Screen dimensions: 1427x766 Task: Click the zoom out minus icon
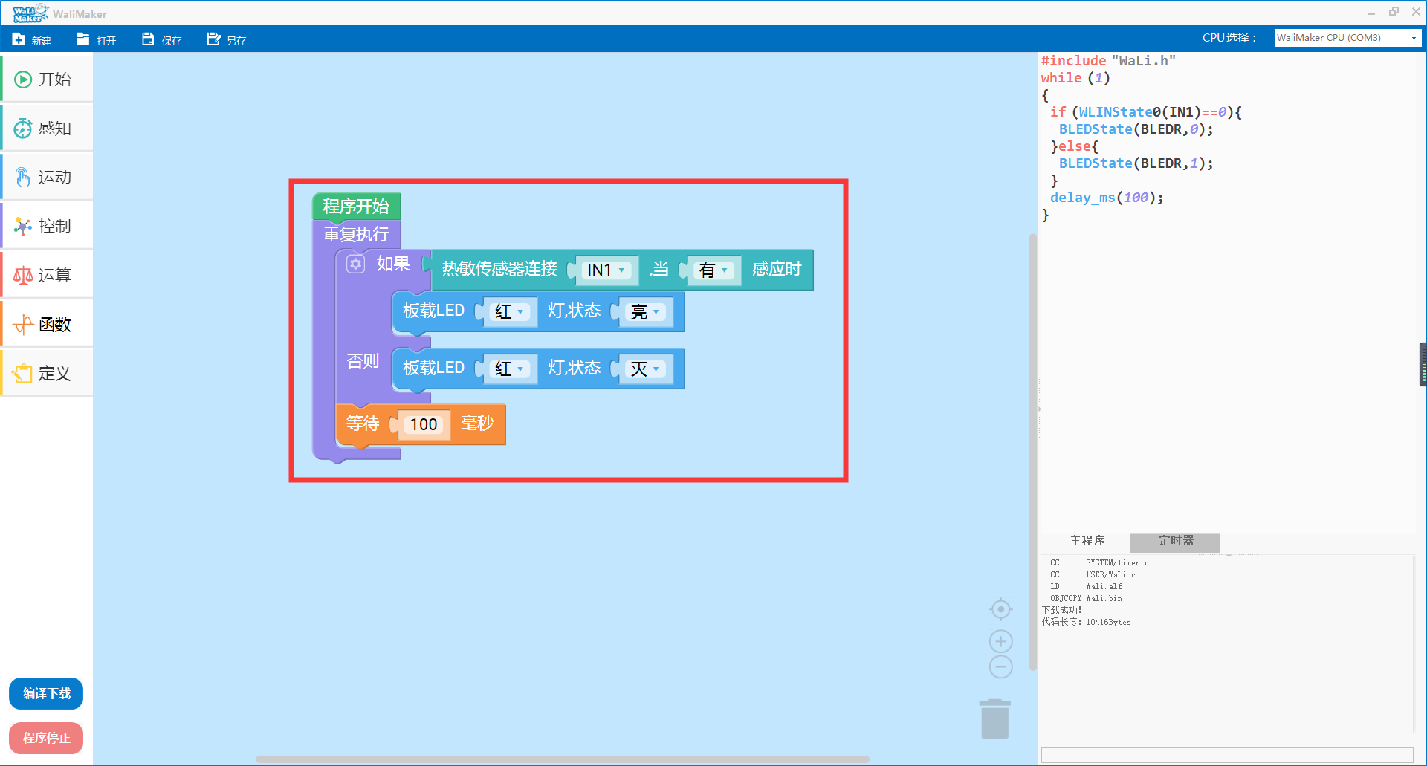(x=1001, y=667)
